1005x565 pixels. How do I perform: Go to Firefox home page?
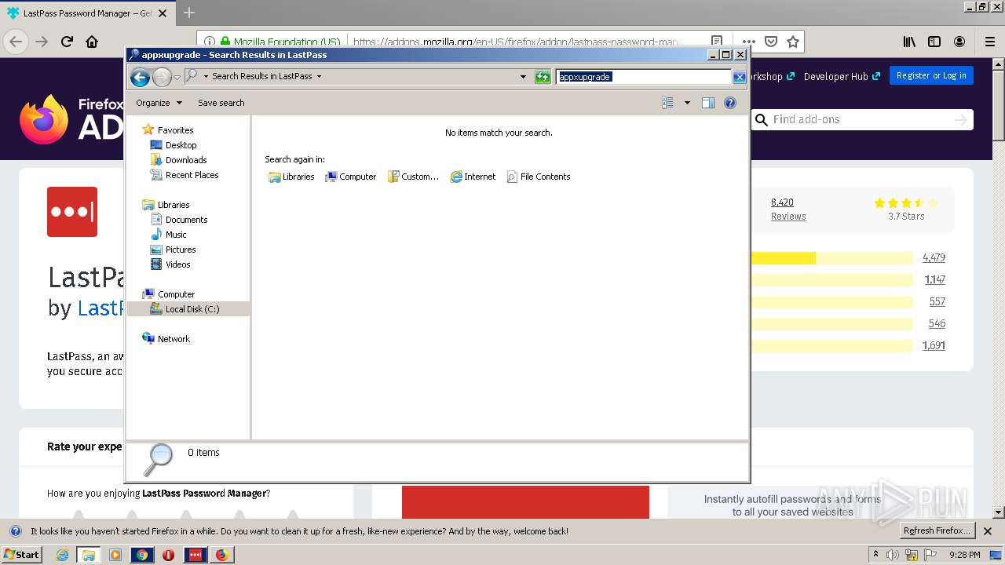coord(92,42)
